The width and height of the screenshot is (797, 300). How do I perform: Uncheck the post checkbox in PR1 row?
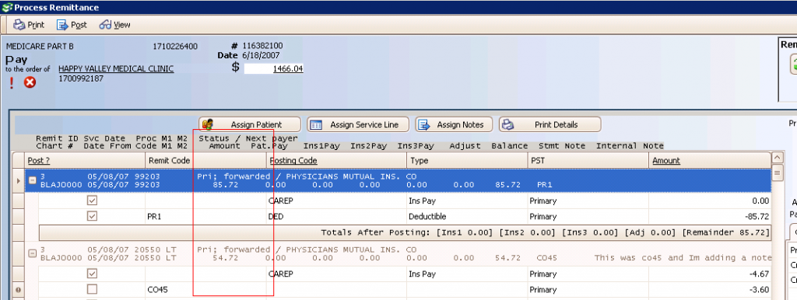point(92,216)
